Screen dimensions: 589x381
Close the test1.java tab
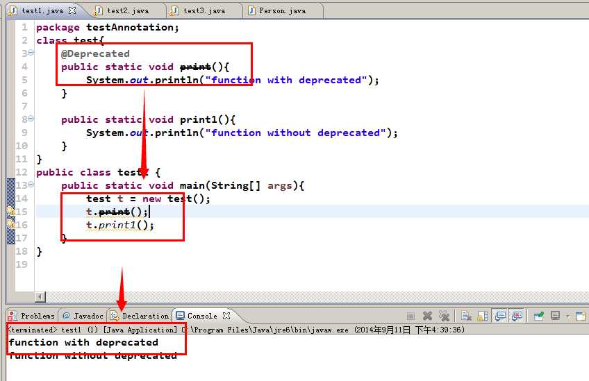click(72, 10)
